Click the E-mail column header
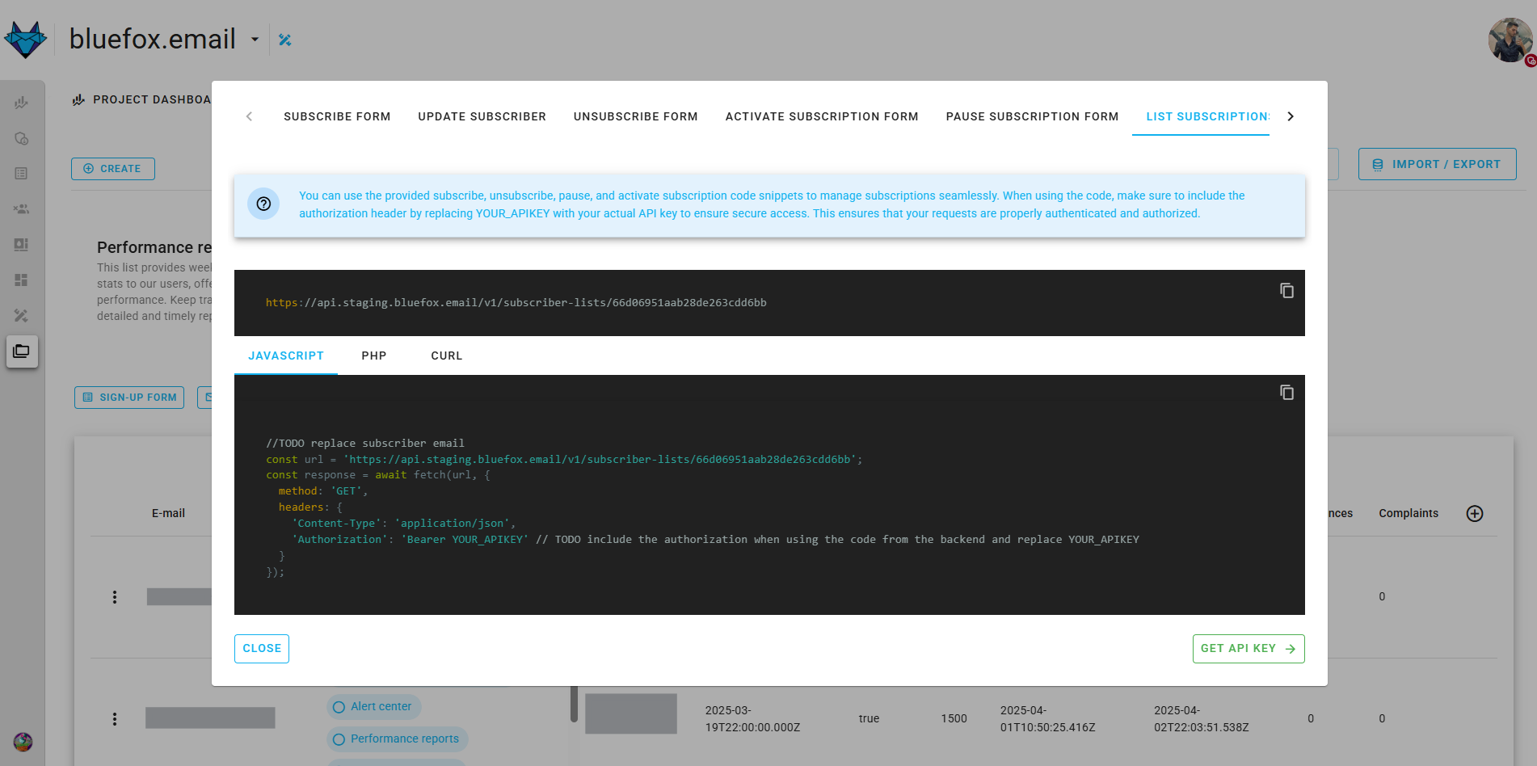 point(168,514)
